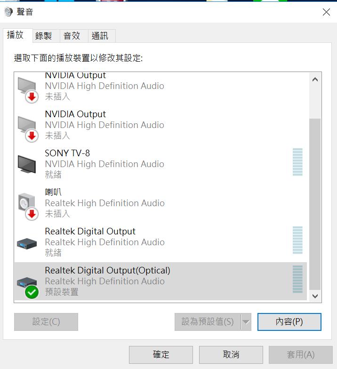
Task: Open 內容(P) properties button
Action: (x=289, y=322)
